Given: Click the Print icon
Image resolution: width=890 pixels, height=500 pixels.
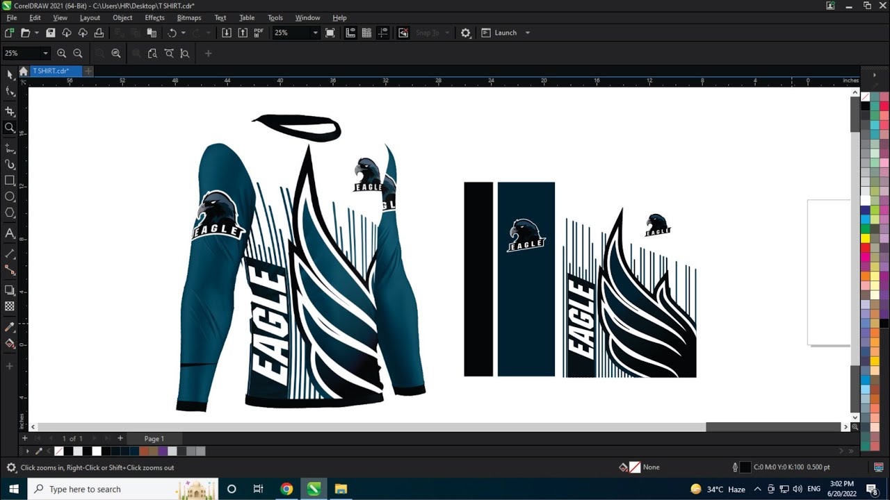Looking at the screenshot, I should (99, 33).
